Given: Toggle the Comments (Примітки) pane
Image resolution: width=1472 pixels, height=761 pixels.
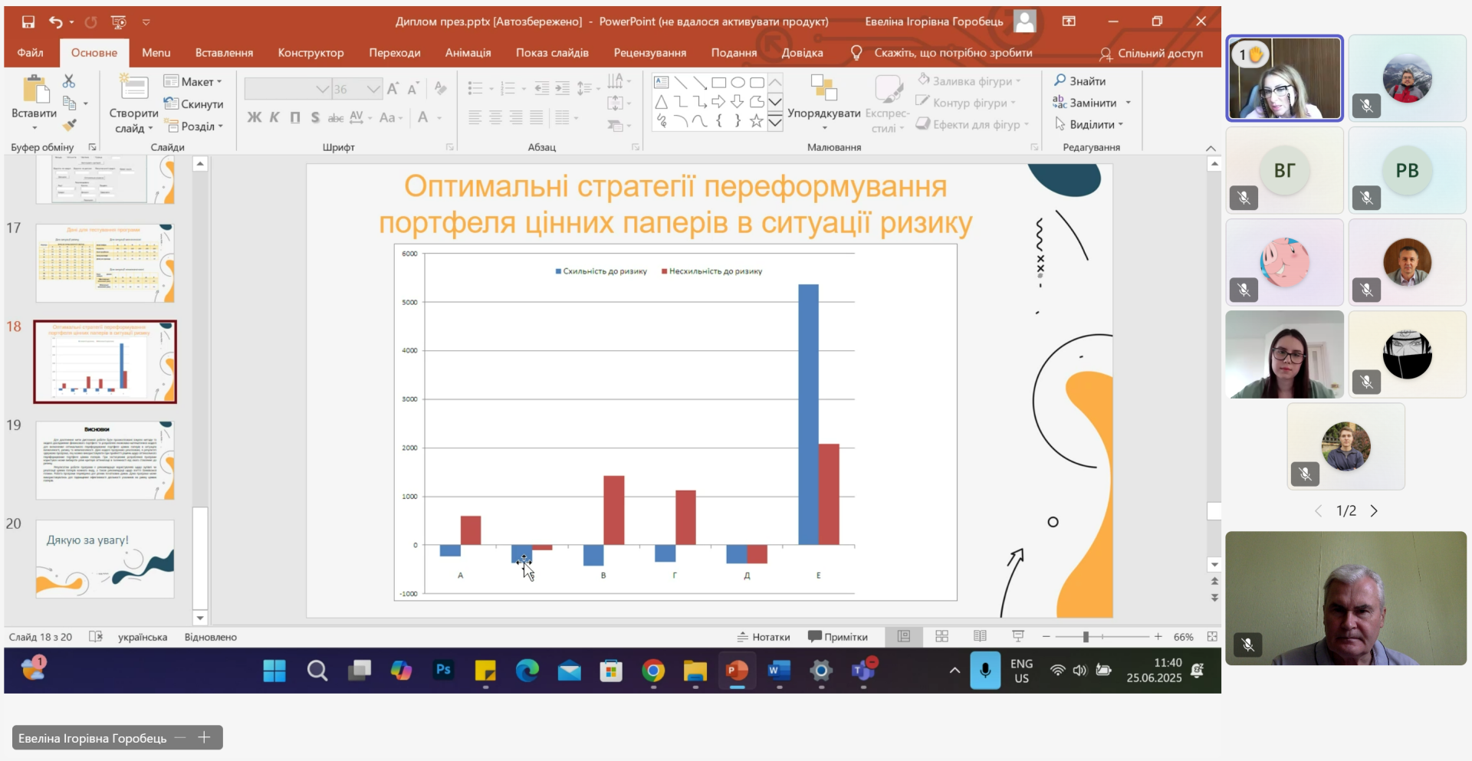Looking at the screenshot, I should point(838,637).
